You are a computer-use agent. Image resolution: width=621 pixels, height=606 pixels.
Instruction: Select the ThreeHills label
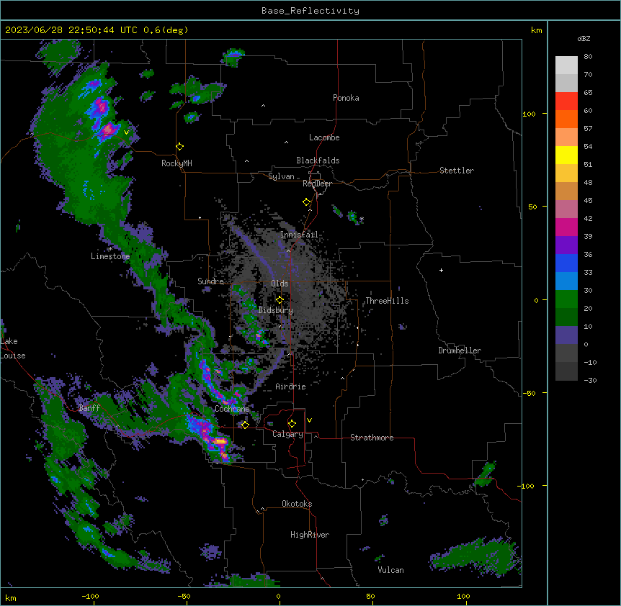pyautogui.click(x=387, y=301)
